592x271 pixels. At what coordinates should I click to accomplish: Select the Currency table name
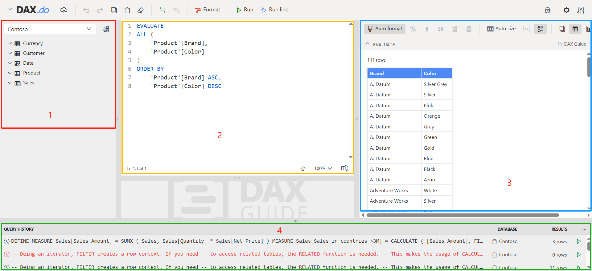click(33, 43)
